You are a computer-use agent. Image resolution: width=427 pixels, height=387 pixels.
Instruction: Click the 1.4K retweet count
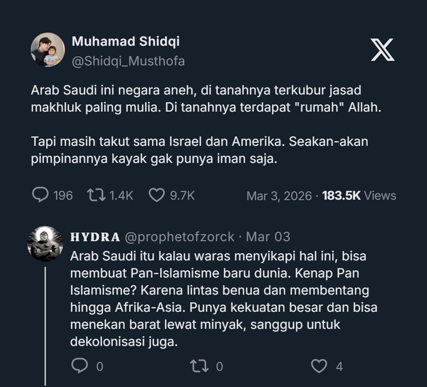[121, 196]
